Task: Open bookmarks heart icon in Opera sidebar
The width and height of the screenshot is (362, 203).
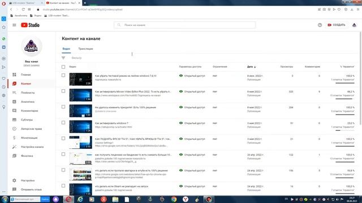Action: [4, 78]
